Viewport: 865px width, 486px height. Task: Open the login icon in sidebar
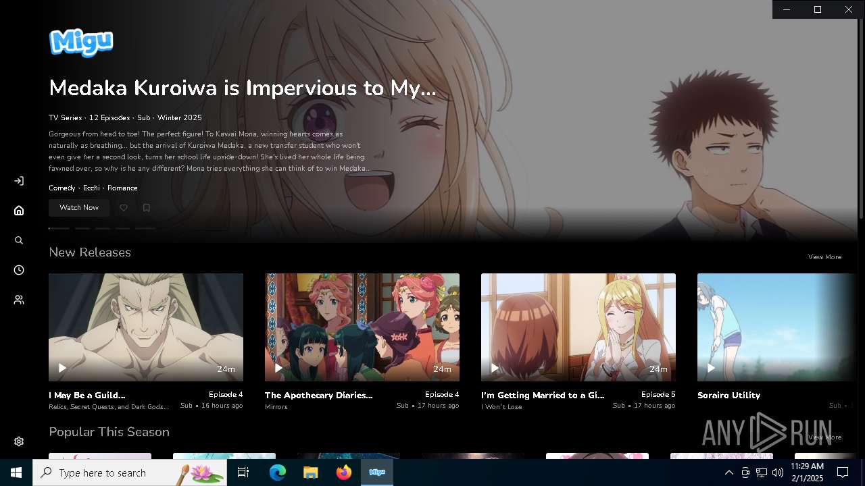(x=19, y=181)
